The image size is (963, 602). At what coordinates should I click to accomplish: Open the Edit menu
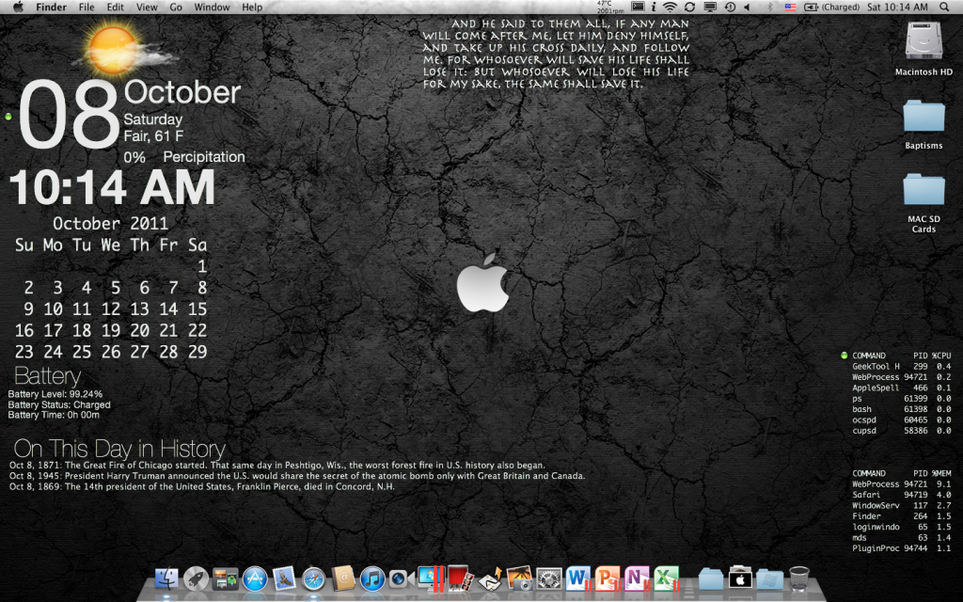tap(116, 7)
